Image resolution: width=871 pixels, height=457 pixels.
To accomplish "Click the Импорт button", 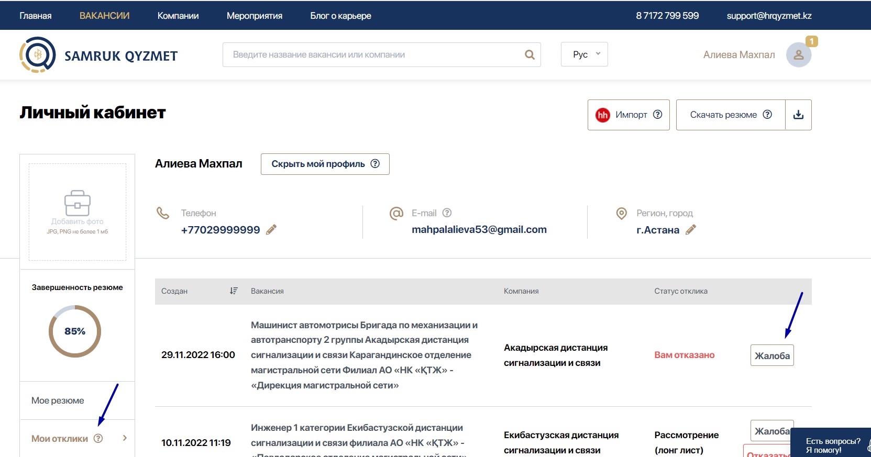I will [629, 115].
